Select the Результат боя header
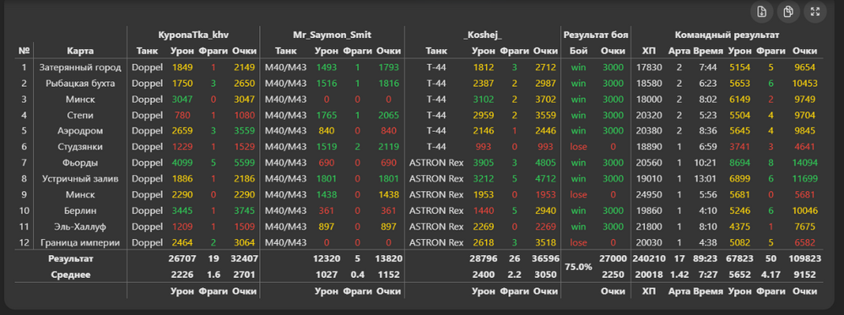This screenshot has width=844, height=315. coord(596,35)
